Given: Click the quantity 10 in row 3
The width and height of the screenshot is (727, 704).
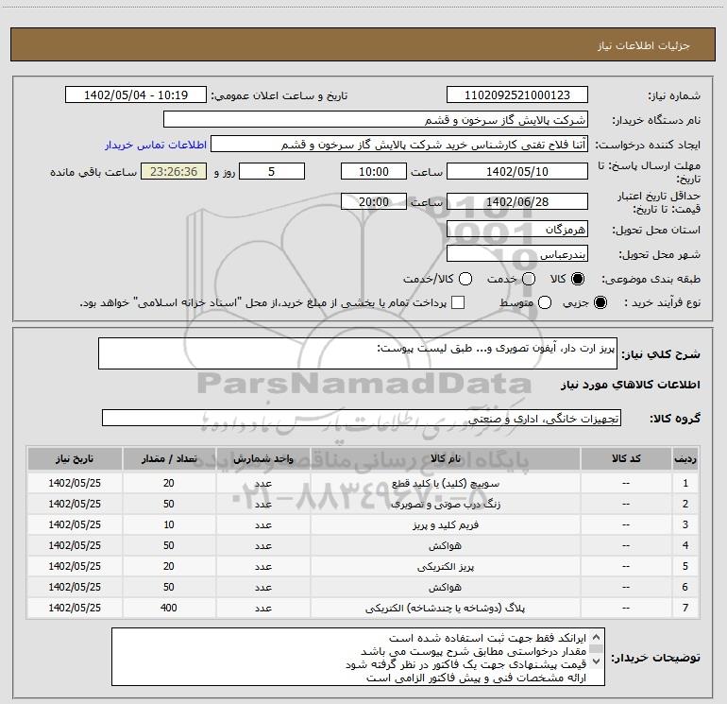Looking at the screenshot, I should (169, 524).
